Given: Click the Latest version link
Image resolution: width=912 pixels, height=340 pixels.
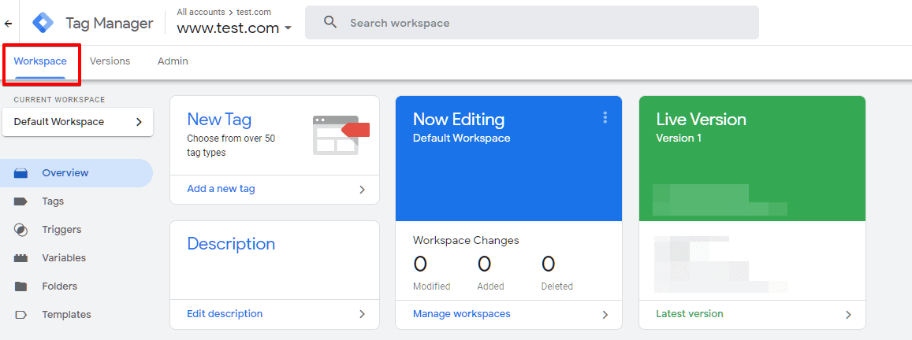Looking at the screenshot, I should (690, 314).
